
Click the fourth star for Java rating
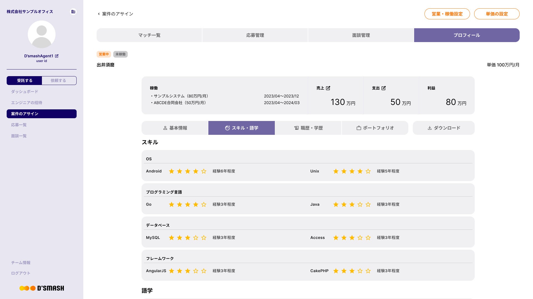360,205
